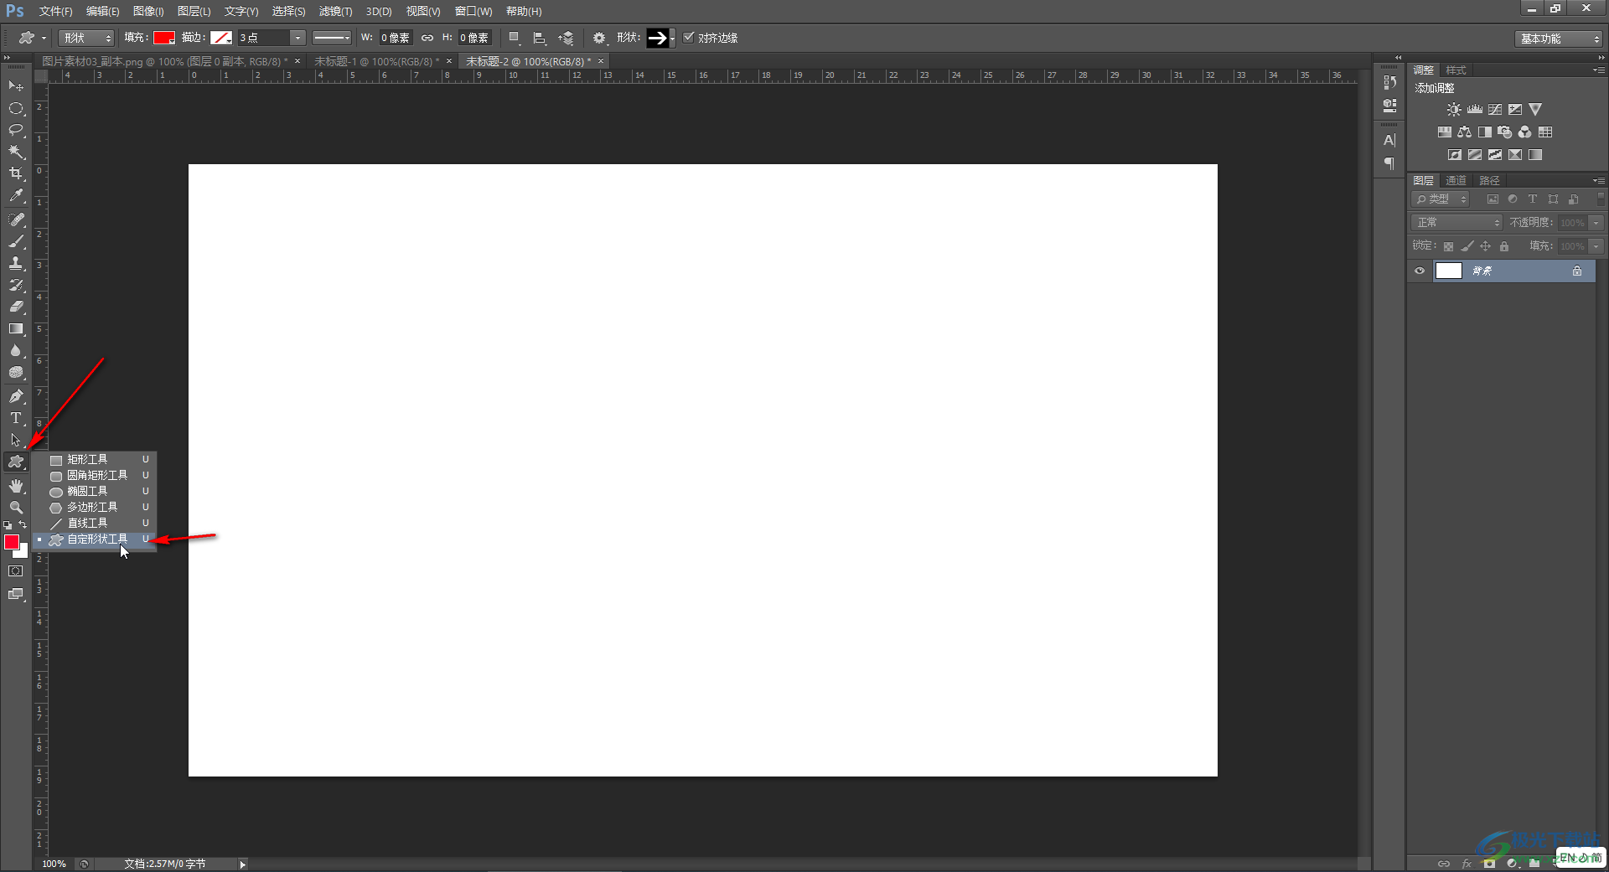Open the Layers panel flyout menu
This screenshot has width=1609, height=872.
click(x=1599, y=180)
